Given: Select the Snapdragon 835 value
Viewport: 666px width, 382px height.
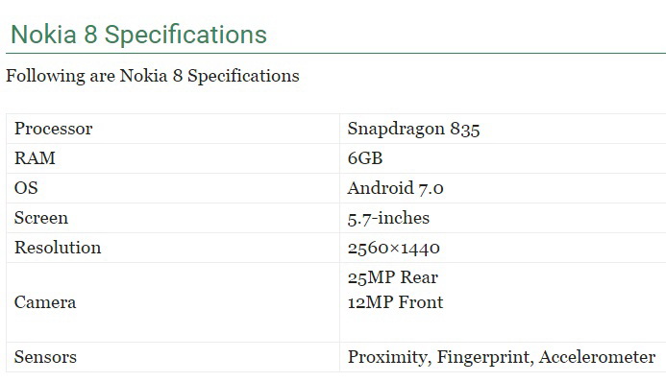Looking at the screenshot, I should tap(413, 130).
